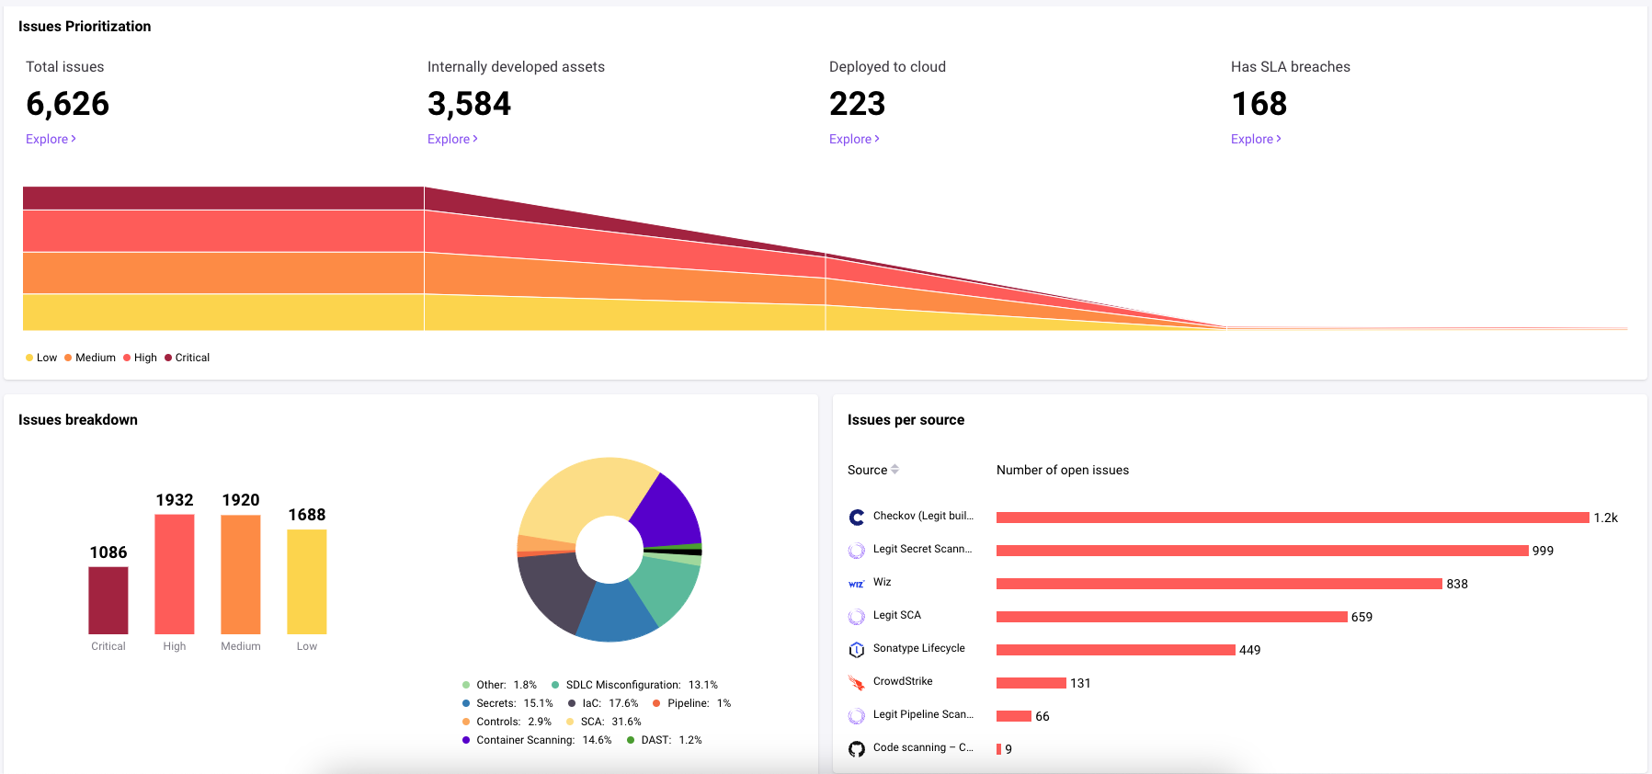Toggle Controls legend entry
Image resolution: width=1652 pixels, height=774 pixels.
click(507, 722)
